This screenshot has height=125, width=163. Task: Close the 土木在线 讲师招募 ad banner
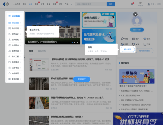162,113
